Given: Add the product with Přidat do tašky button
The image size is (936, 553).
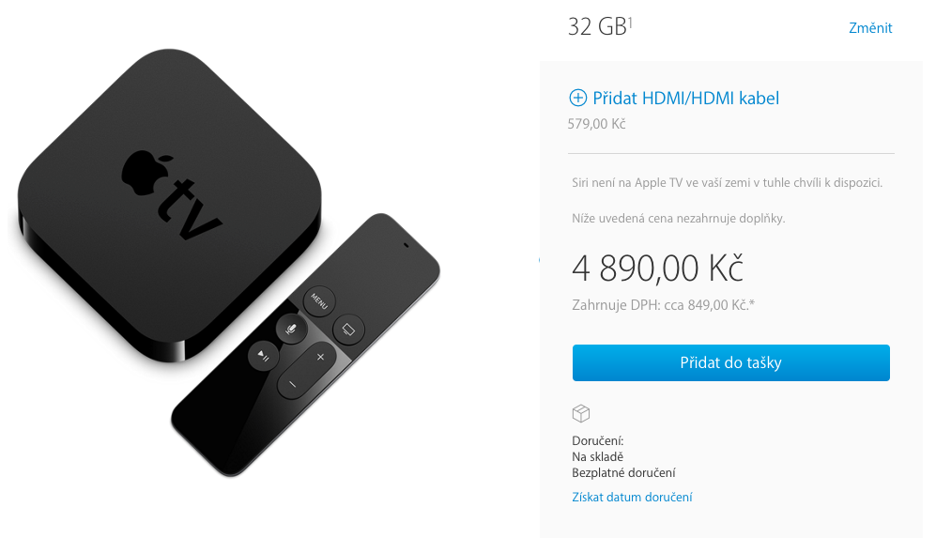Looking at the screenshot, I should pyautogui.click(x=730, y=362).
